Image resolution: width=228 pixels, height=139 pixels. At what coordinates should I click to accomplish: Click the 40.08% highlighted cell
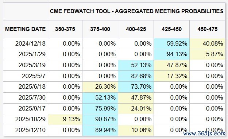(207, 44)
